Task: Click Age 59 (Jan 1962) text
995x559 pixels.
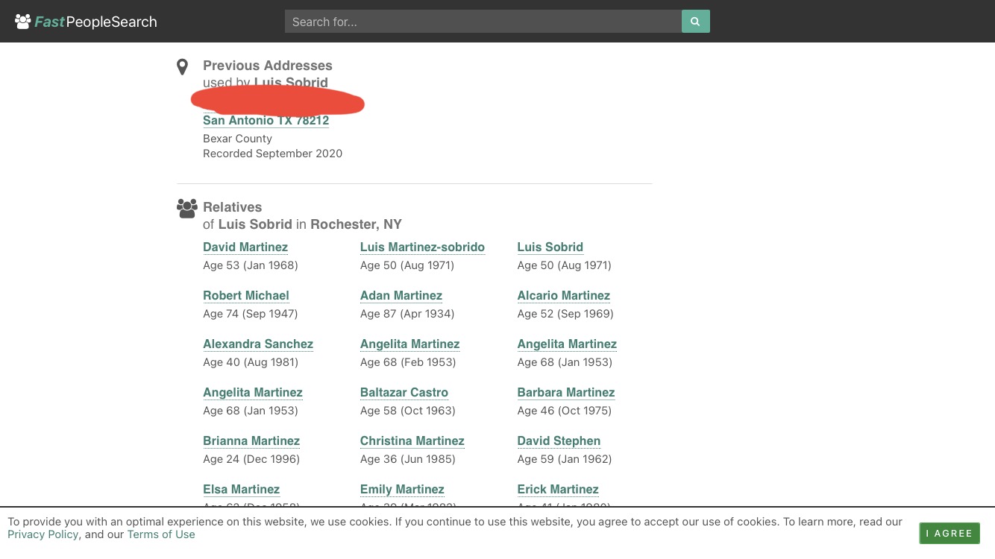Action: click(565, 459)
